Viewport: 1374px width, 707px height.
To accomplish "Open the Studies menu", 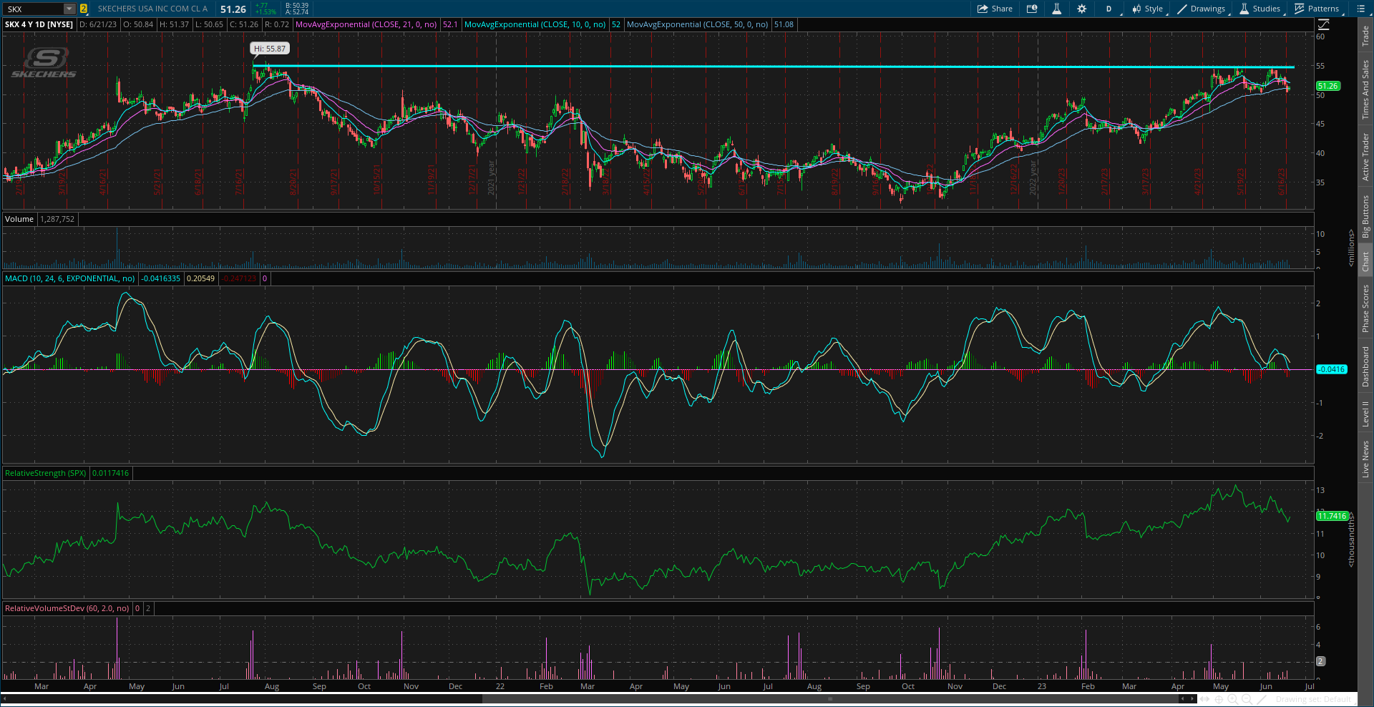I will (1260, 9).
